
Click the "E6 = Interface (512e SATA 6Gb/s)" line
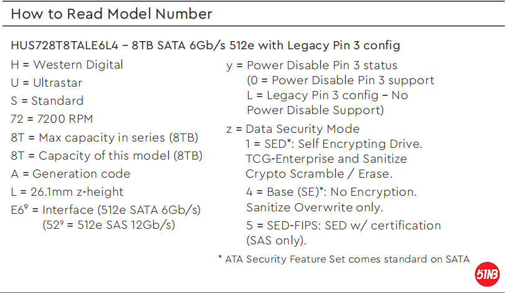point(106,210)
